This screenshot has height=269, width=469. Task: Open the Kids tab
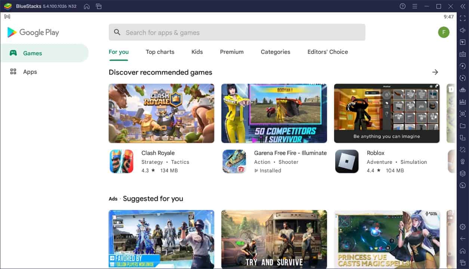pos(197,52)
